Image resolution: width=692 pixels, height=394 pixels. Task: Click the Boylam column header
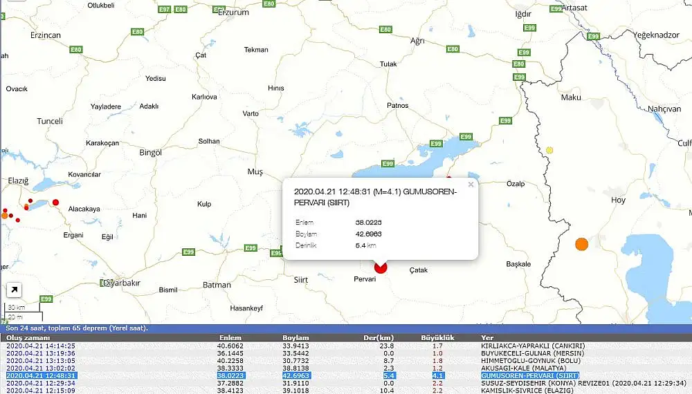point(295,337)
